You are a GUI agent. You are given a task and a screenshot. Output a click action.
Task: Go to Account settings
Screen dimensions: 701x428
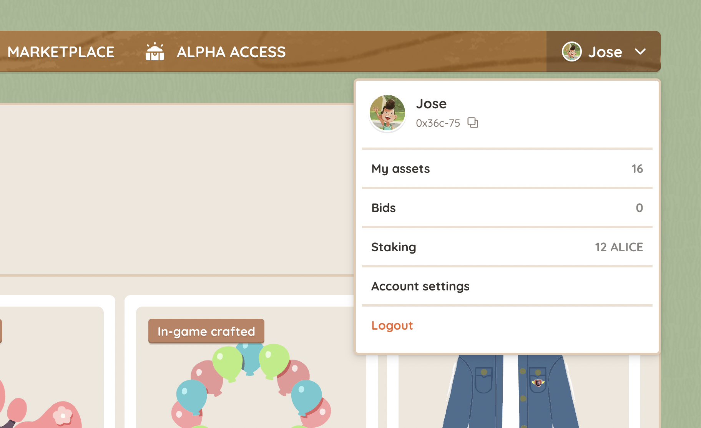pyautogui.click(x=420, y=286)
